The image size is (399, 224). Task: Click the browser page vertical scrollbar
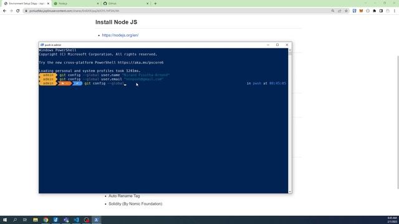point(398,122)
